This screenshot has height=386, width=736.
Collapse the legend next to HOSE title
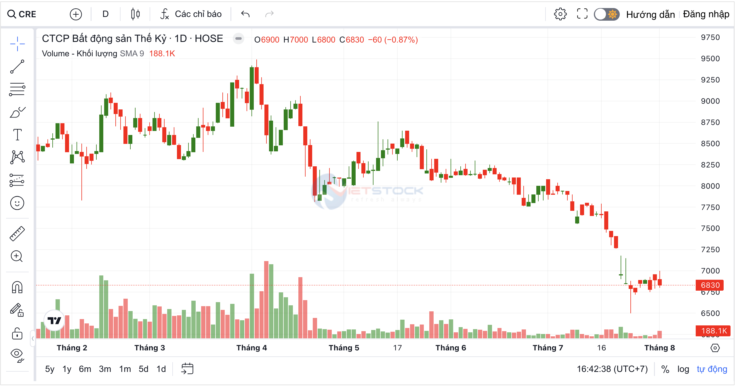pos(238,38)
